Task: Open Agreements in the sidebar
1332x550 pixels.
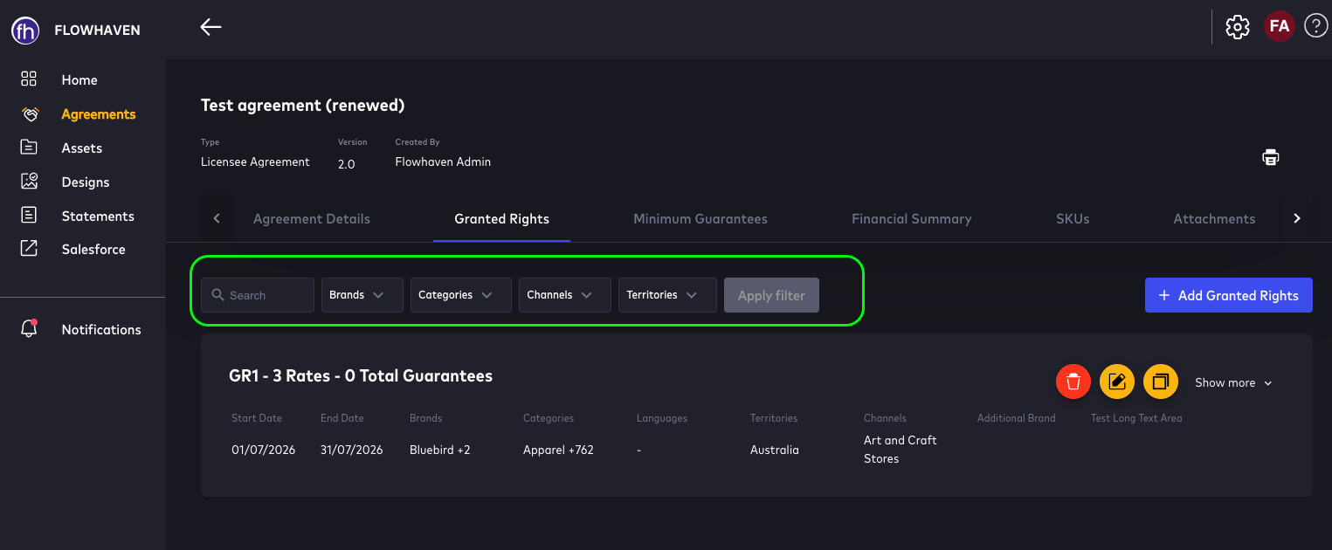Action: (99, 114)
